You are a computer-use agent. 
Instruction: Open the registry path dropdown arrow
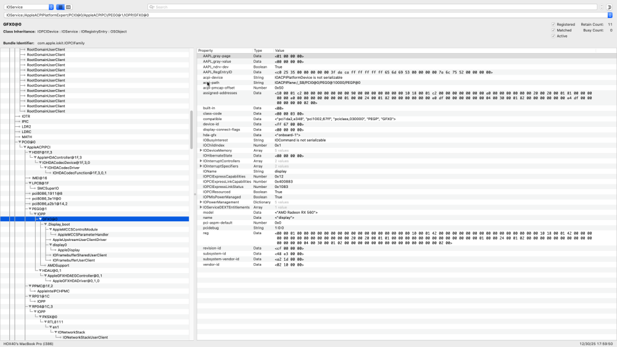(x=610, y=15)
